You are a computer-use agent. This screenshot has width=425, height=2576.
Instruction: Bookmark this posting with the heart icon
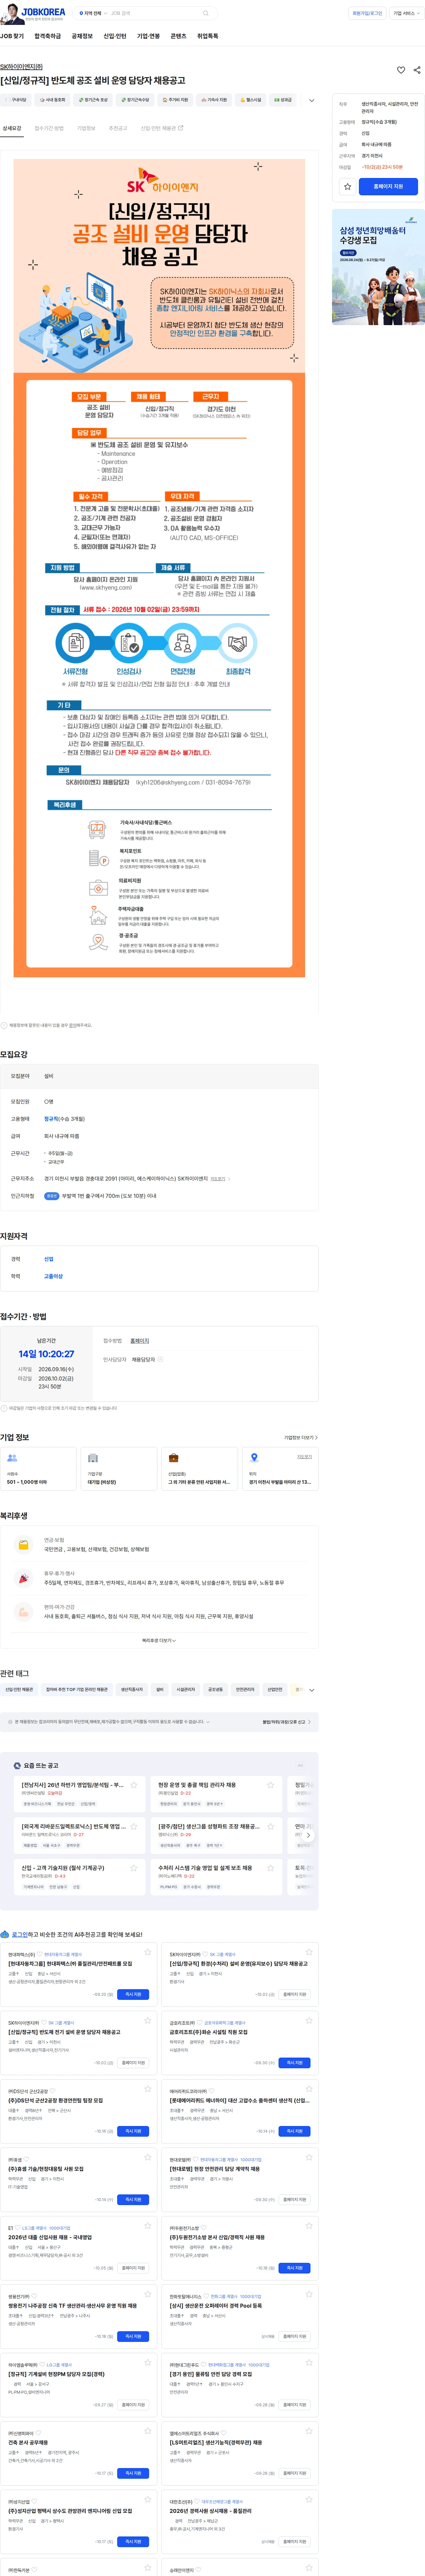click(401, 70)
